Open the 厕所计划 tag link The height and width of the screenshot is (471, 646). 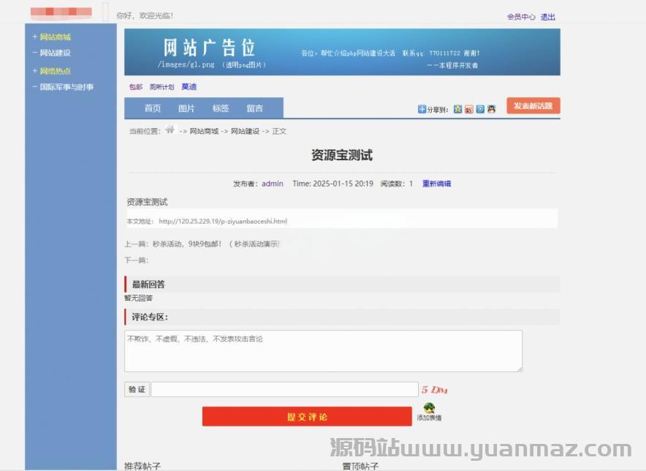click(x=162, y=87)
